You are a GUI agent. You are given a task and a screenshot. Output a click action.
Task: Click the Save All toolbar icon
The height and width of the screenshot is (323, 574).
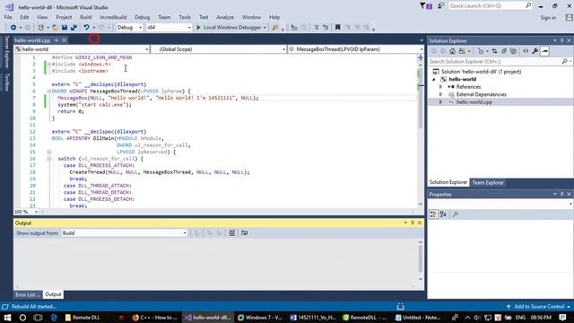coord(74,28)
